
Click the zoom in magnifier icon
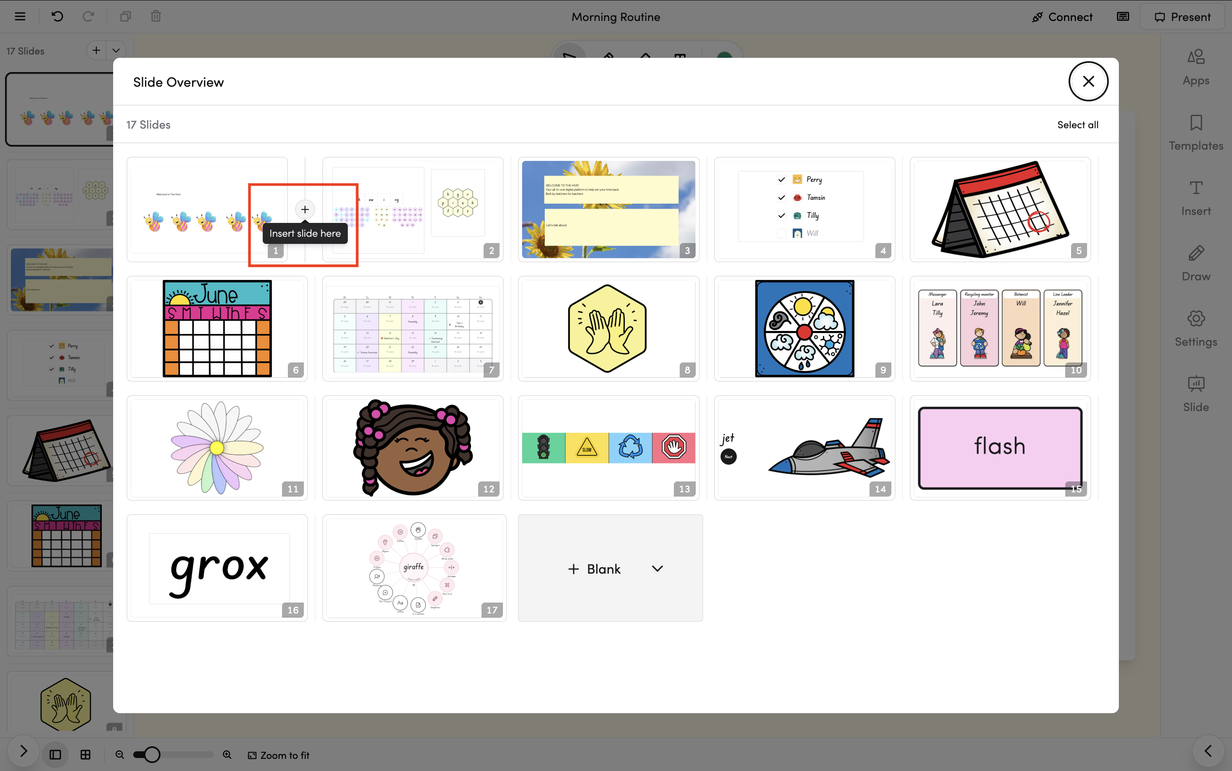point(227,755)
